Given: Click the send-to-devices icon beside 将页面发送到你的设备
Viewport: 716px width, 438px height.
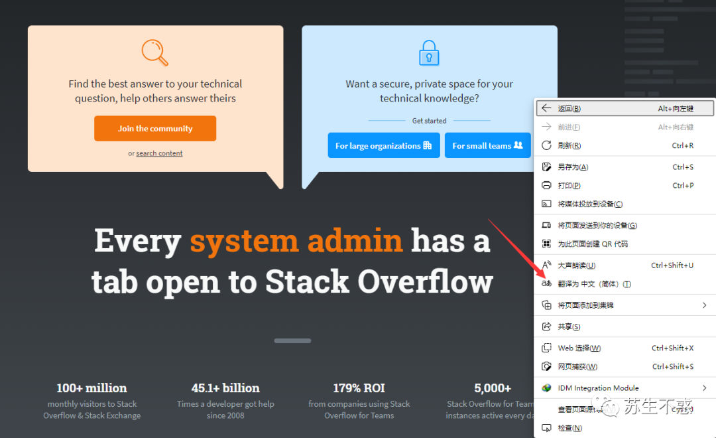Looking at the screenshot, I should [546, 225].
